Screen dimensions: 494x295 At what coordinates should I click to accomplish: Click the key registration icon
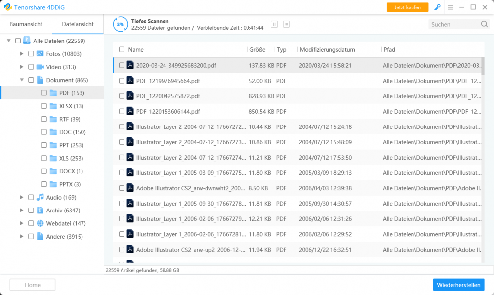point(437,7)
